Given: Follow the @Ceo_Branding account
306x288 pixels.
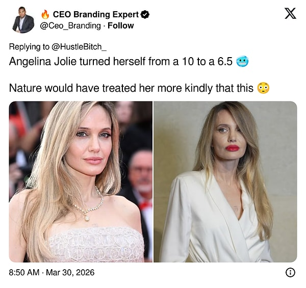Looking at the screenshot, I should coord(120,25).
